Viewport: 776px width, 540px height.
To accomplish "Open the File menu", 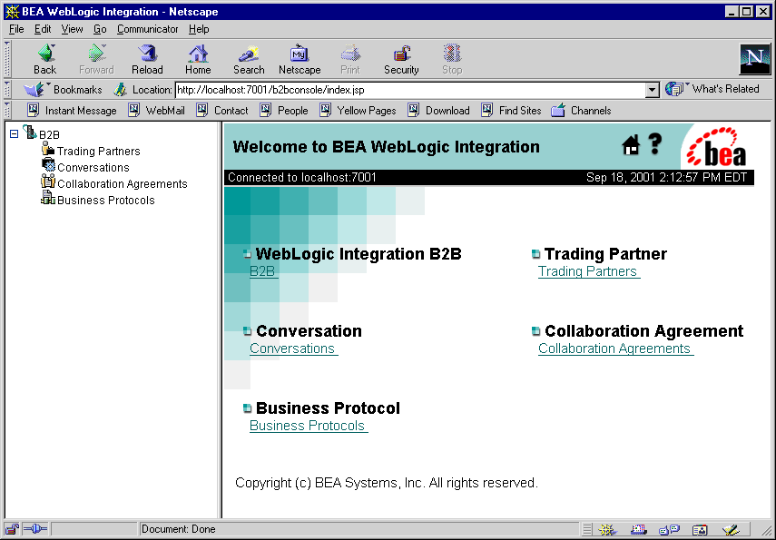I will [16, 29].
